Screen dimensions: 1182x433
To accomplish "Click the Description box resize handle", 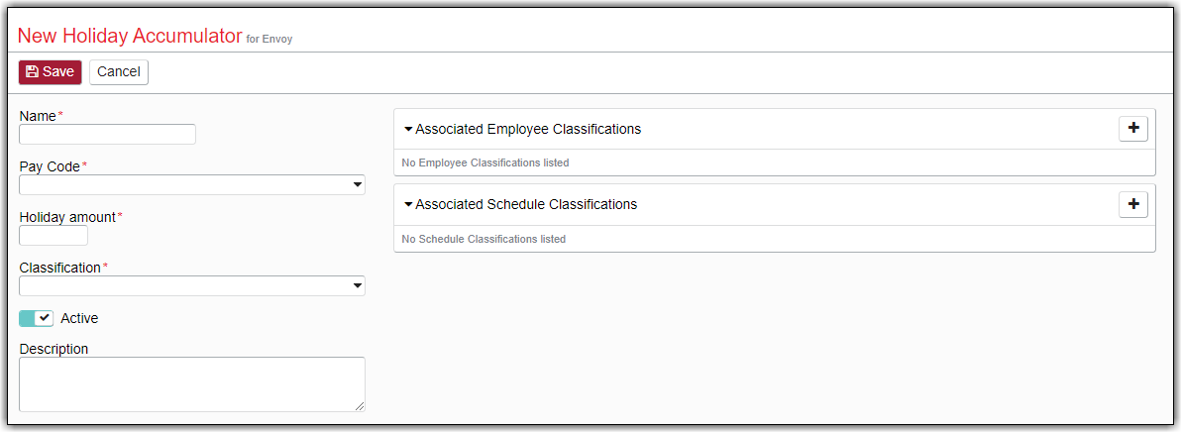I will (360, 406).
